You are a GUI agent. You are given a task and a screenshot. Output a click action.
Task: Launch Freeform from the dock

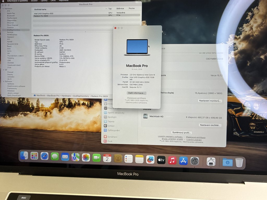[150, 160]
